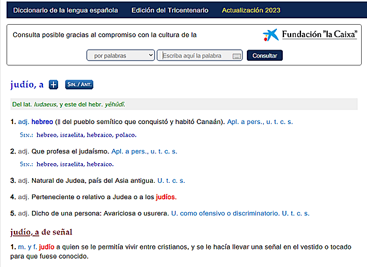Open red 'judíos' link in definition 4

[166, 197]
